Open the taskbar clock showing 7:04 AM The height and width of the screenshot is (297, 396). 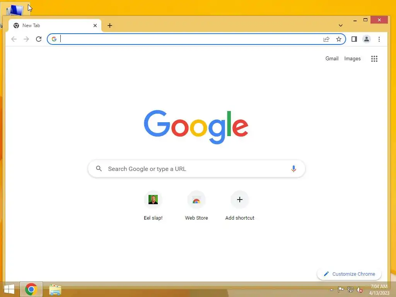pos(379,290)
